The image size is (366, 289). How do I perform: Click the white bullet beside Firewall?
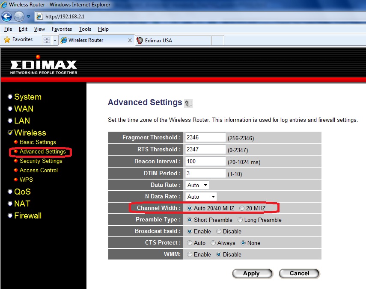(10, 215)
